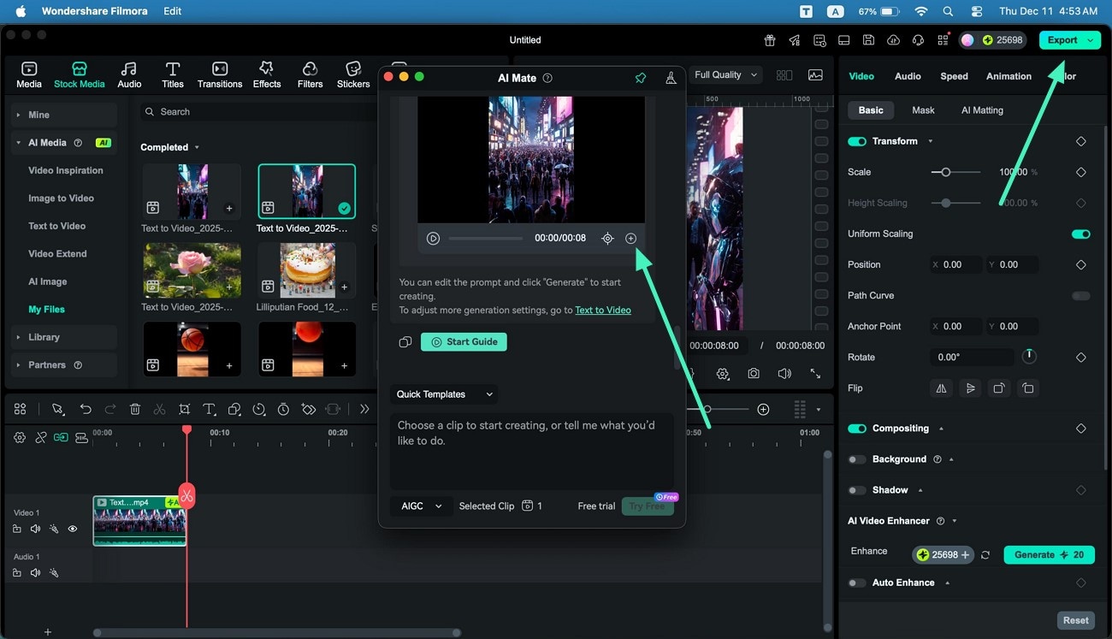Select the Lilliputian Food thumbnail
Viewport: 1112px width, 639px height.
click(306, 269)
